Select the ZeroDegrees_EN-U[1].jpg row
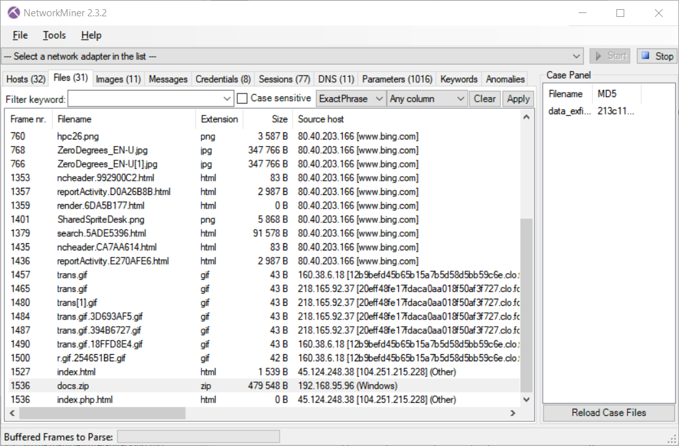Screen dimensions: 679x446 [263, 164]
